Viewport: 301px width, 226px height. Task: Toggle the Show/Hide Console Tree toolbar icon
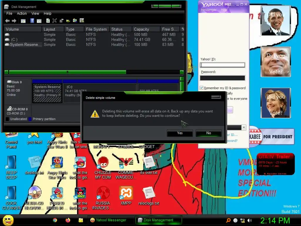(x=23, y=21)
